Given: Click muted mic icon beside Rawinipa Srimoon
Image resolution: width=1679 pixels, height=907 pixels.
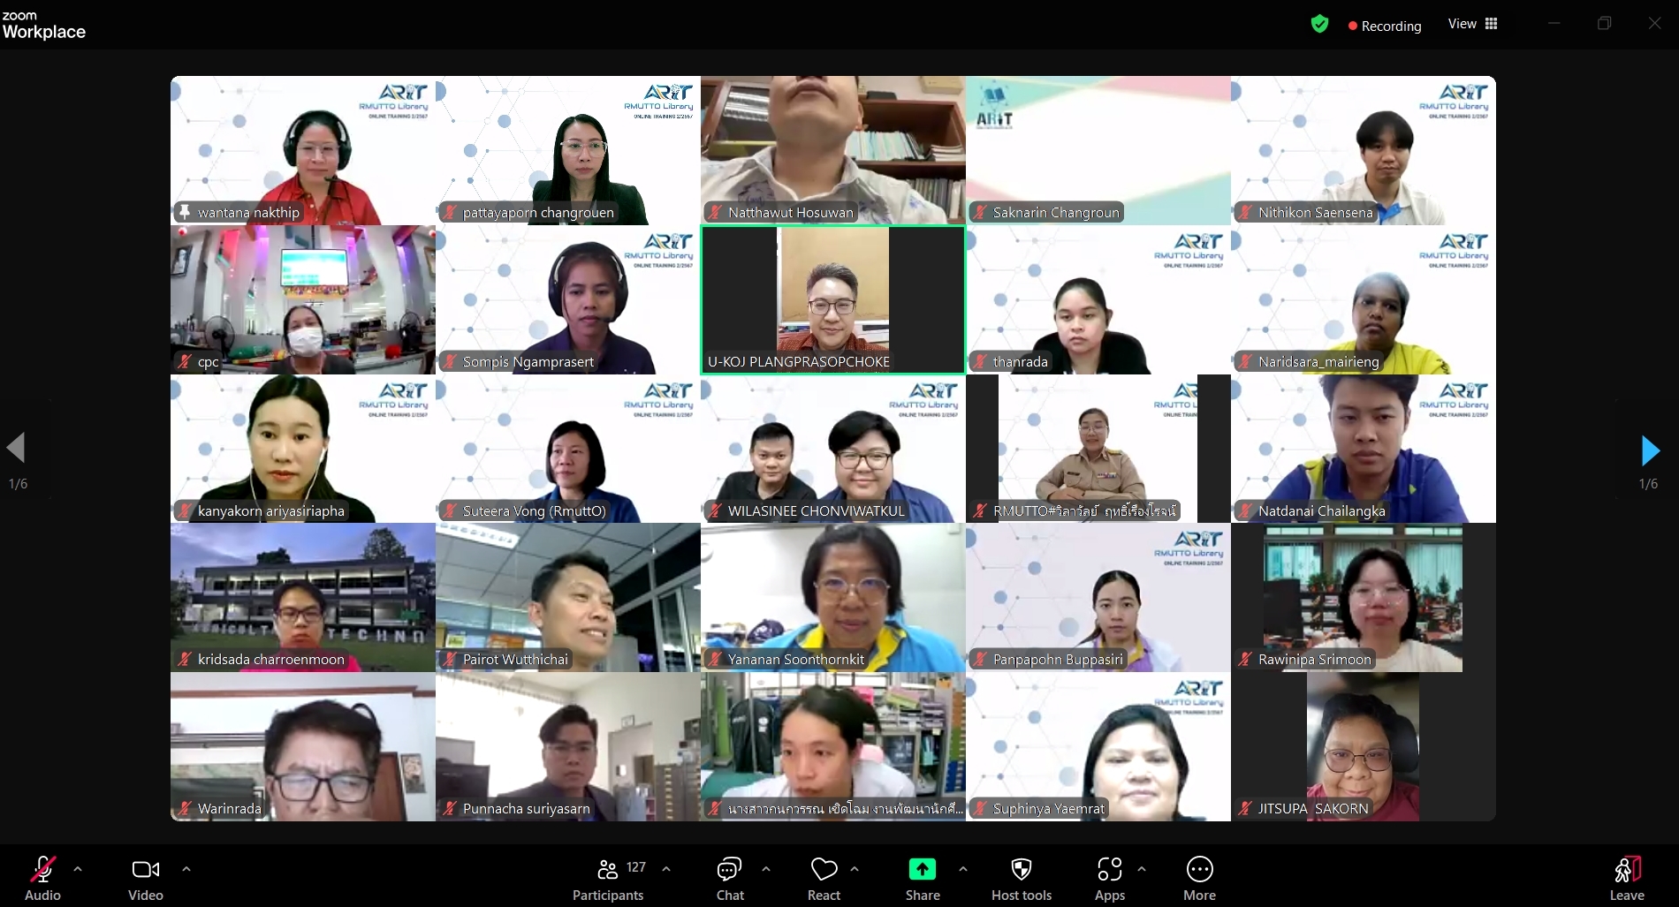Looking at the screenshot, I should coord(1245,659).
